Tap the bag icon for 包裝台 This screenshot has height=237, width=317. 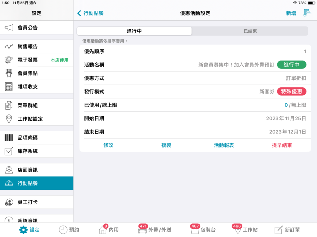coord(195,230)
